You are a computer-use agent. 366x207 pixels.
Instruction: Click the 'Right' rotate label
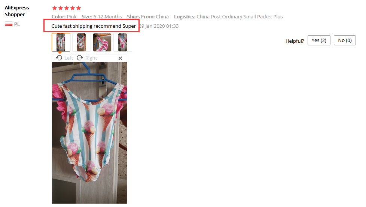pos(91,58)
